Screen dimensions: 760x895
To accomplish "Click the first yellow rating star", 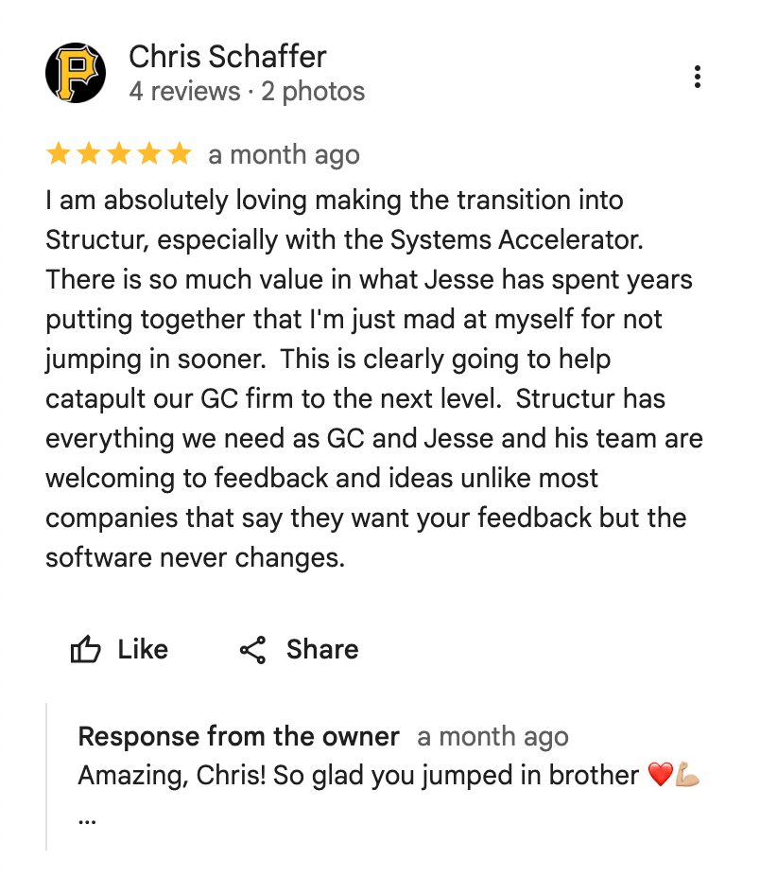I will tap(59, 154).
